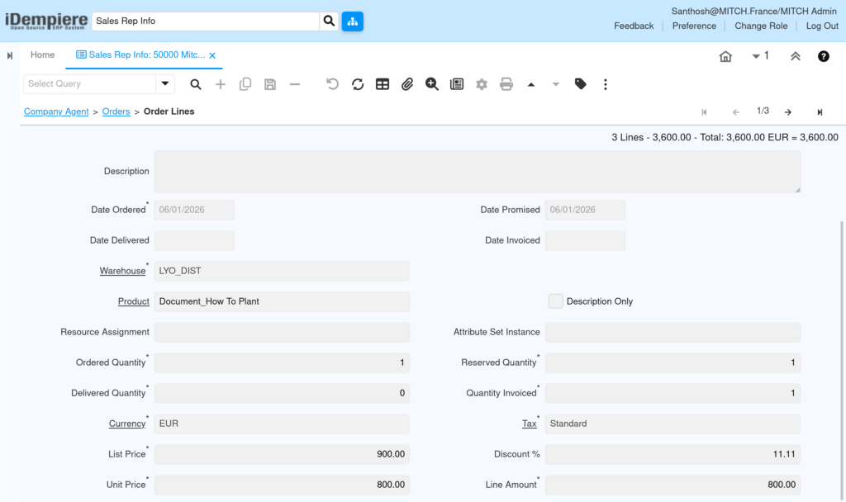Click the Process gear icon
Viewport: 846px width, 502px height.
482,84
